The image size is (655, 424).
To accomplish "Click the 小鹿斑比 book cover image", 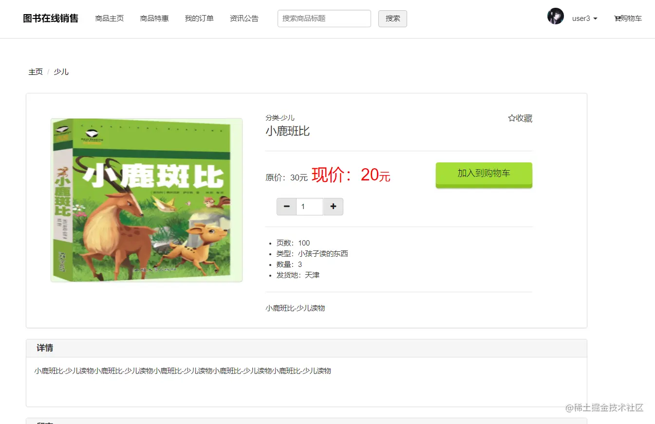I will tap(147, 200).
